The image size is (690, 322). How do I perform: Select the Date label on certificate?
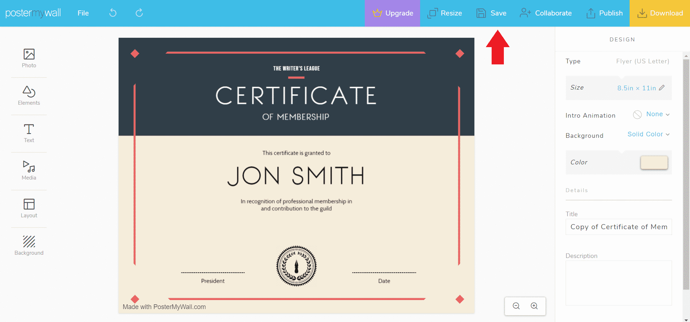(x=384, y=281)
